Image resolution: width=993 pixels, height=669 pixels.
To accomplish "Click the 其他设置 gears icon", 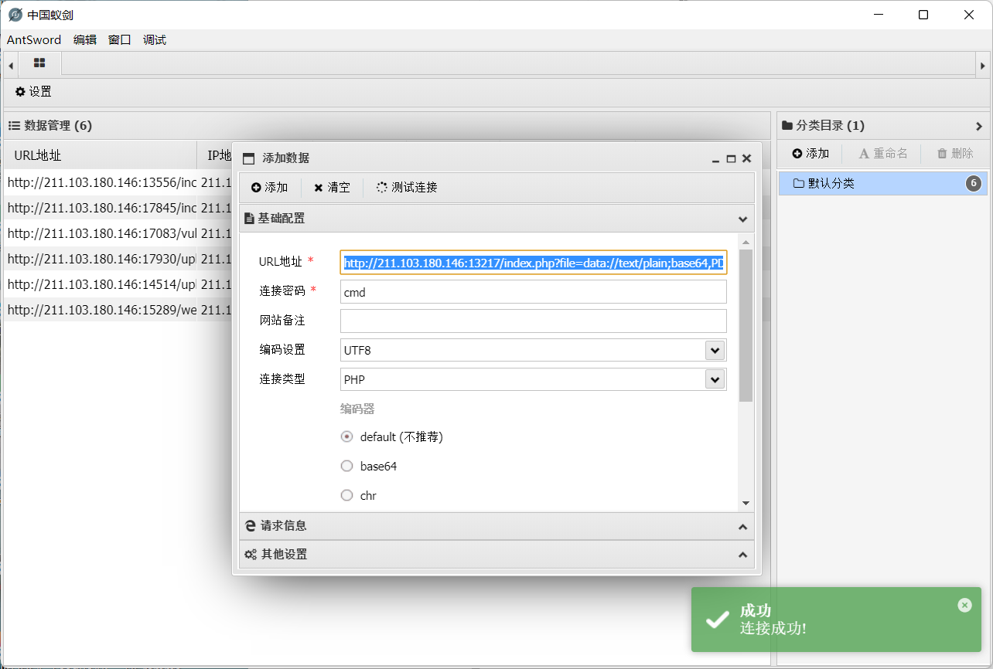I will pyautogui.click(x=251, y=555).
